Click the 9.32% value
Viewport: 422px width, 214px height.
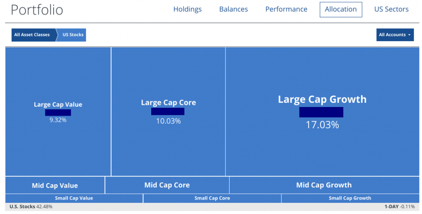(x=58, y=120)
